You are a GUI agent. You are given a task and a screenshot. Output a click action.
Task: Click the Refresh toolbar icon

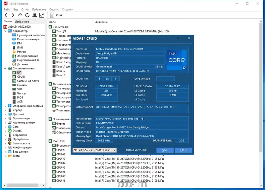pyautogui.click(x=27, y=15)
